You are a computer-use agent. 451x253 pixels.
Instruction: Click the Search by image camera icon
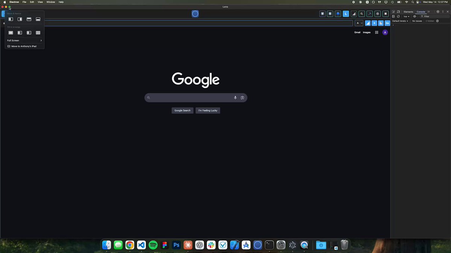pyautogui.click(x=242, y=98)
